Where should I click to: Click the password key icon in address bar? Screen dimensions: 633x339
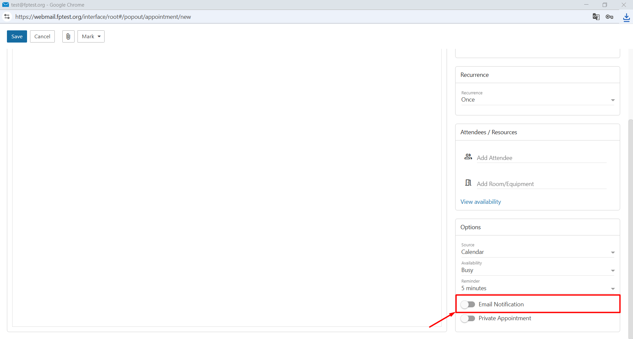pyautogui.click(x=609, y=17)
